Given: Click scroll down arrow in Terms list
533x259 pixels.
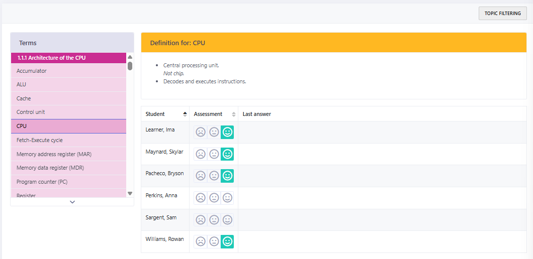Looking at the screenshot, I should point(130,193).
